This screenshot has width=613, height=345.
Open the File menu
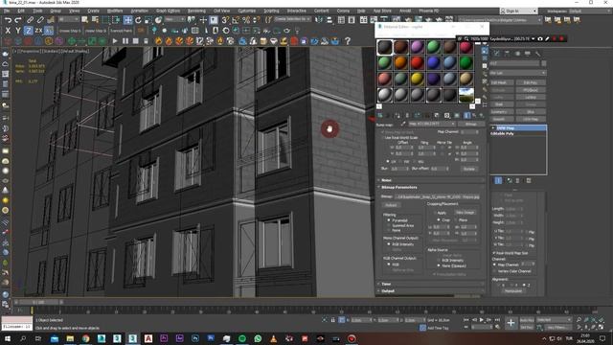pyautogui.click(x=7, y=11)
